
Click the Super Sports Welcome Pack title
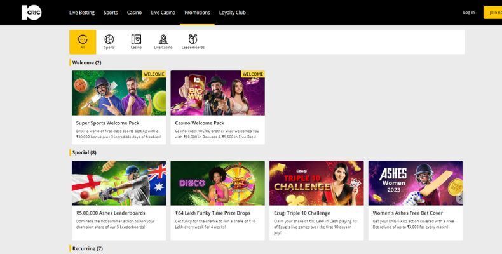(x=107, y=123)
